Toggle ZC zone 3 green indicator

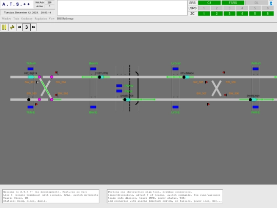point(229,14)
